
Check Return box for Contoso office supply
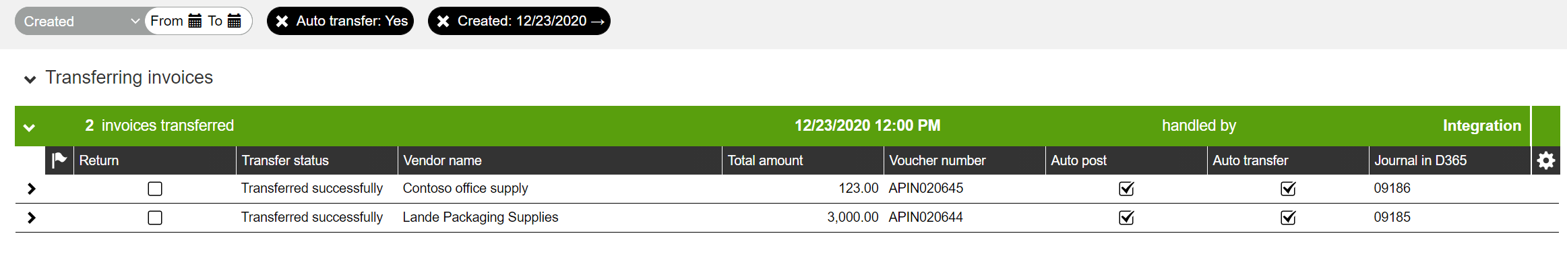[x=155, y=189]
